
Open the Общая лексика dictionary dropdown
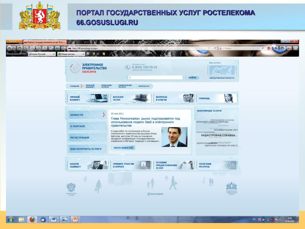(x=71, y=54)
